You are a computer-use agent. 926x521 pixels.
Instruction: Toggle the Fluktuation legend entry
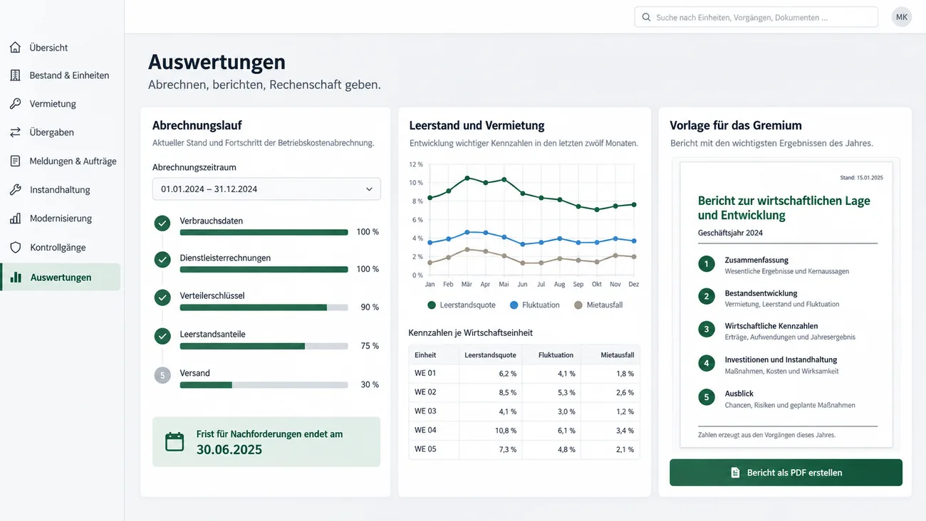(535, 305)
